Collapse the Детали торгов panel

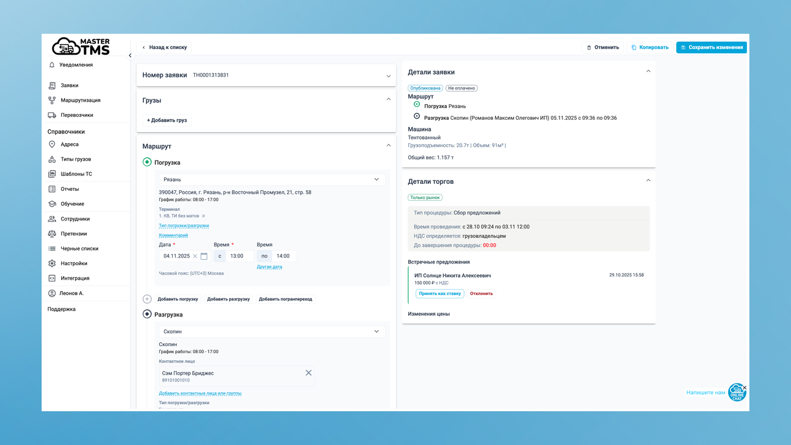649,180
